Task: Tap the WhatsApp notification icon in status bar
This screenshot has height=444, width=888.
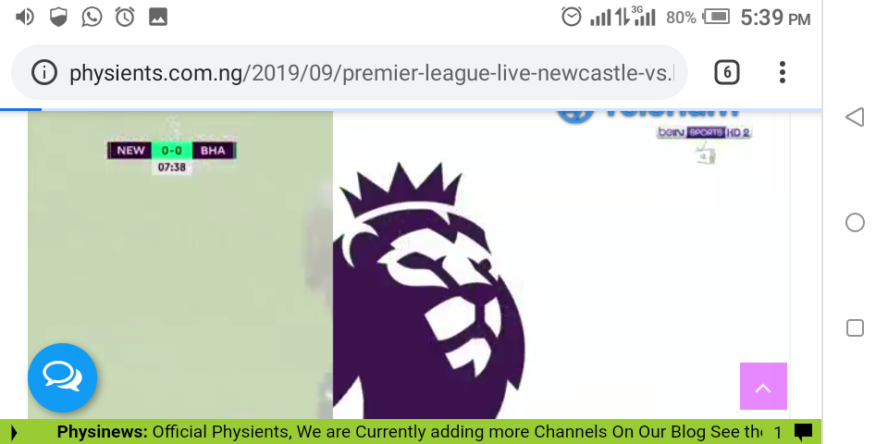Action: (x=92, y=17)
